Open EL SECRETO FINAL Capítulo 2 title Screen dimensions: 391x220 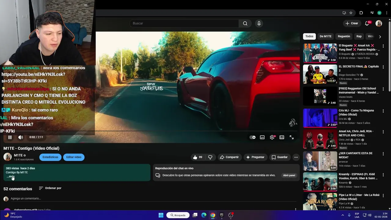(x=359, y=68)
